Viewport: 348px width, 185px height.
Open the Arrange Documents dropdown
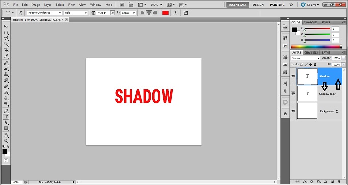pos(171,4)
